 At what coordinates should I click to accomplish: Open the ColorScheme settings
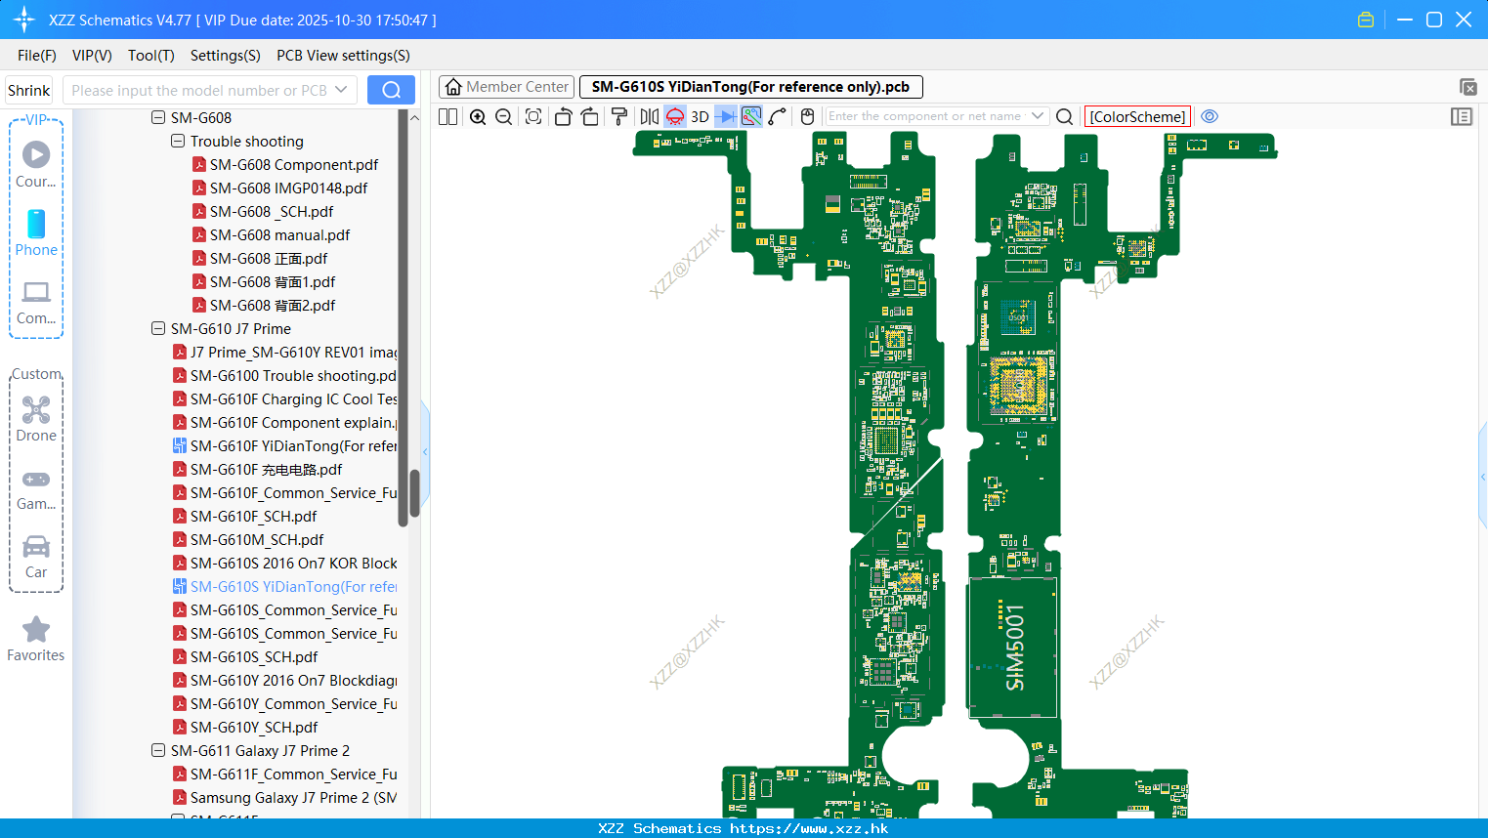(1137, 116)
